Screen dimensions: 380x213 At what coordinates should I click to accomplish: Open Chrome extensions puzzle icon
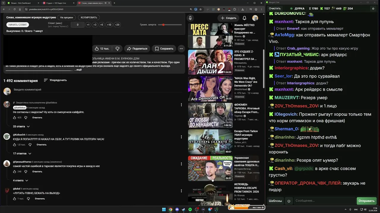[235, 9]
